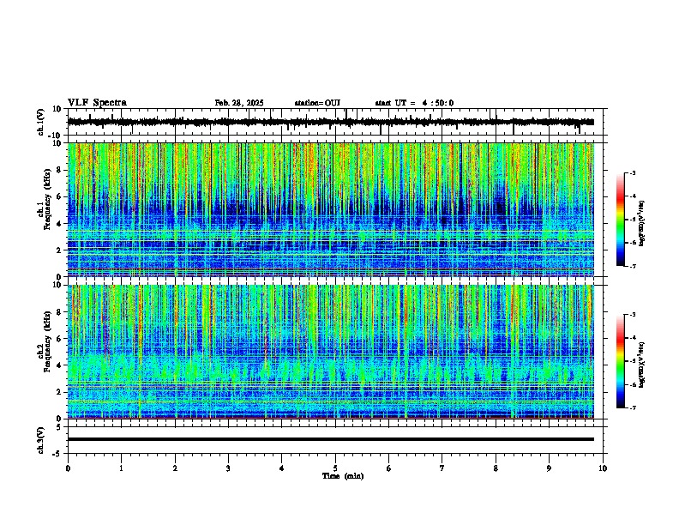
Task: Click time axis tick label "8"
Action: (496, 468)
